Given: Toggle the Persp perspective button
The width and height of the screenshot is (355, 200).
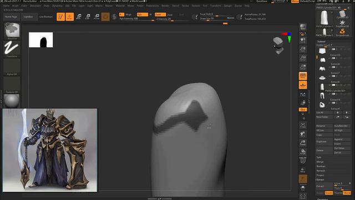Looking at the screenshot, I should pyautogui.click(x=303, y=76).
